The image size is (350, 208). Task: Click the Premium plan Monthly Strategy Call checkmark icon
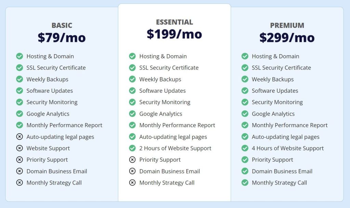click(x=245, y=183)
